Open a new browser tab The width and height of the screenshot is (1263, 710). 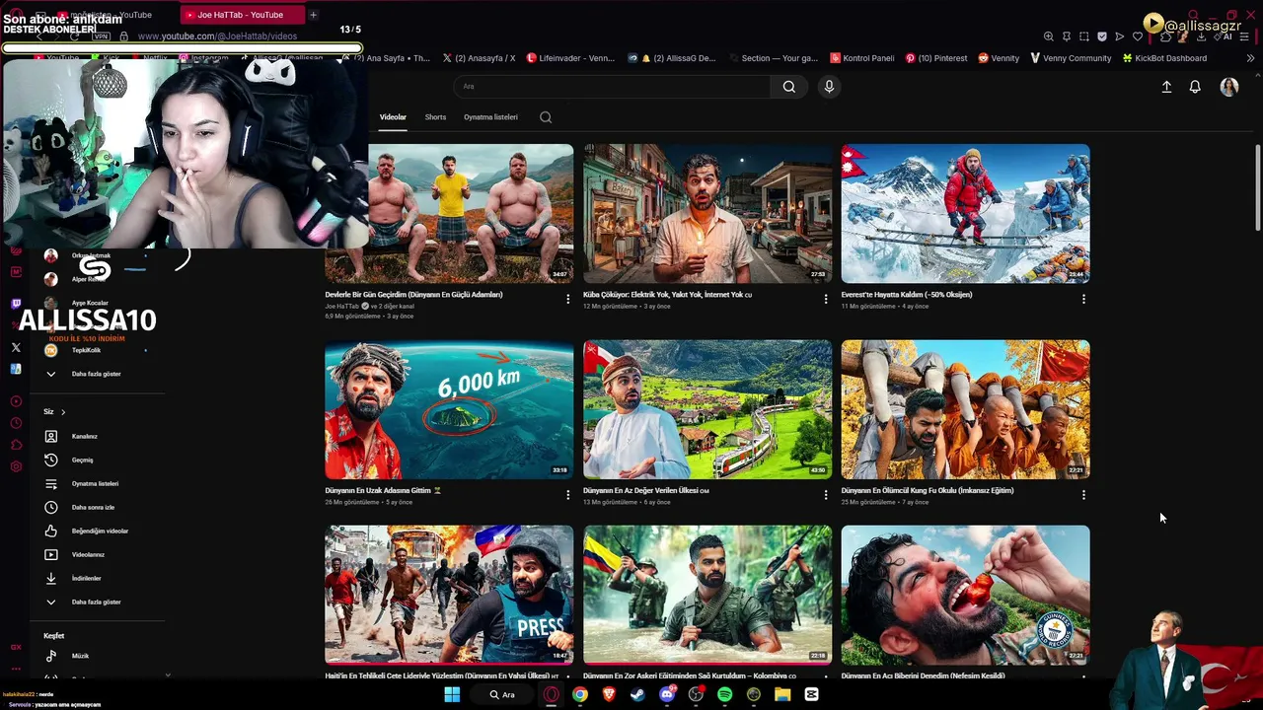click(313, 15)
